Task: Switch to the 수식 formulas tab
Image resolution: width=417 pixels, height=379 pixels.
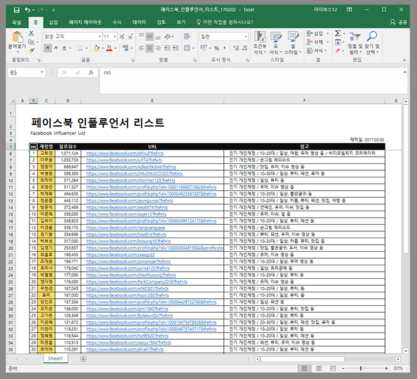Action: click(117, 22)
